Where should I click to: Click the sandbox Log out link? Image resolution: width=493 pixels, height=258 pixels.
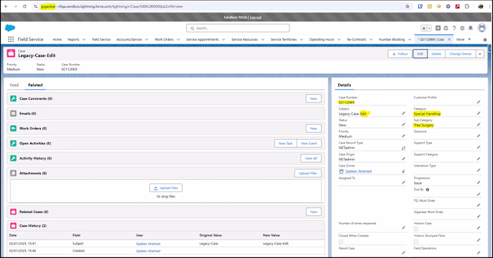[256, 18]
